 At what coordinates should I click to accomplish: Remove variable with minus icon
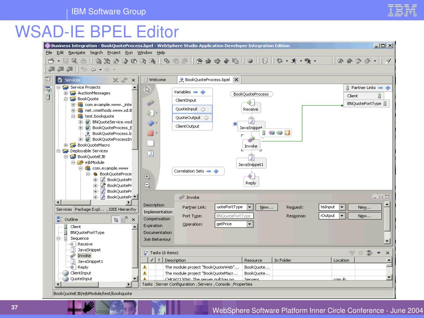pyautogui.click(x=195, y=92)
